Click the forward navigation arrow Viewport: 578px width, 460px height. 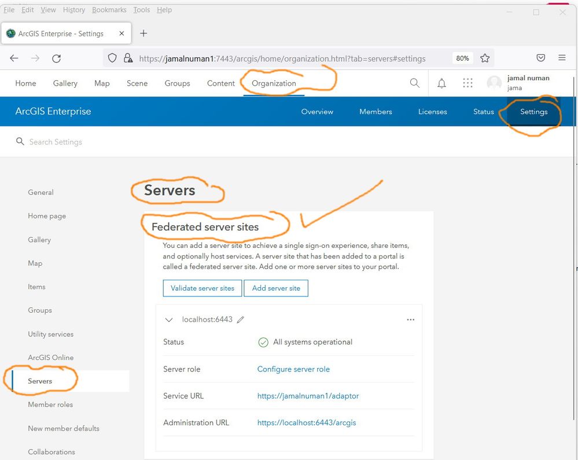point(35,58)
